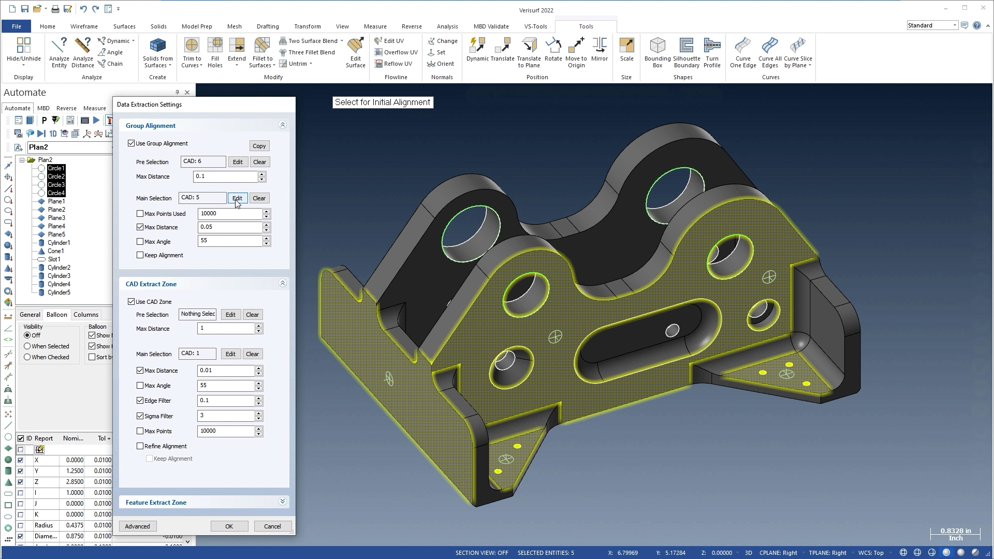Image resolution: width=994 pixels, height=559 pixels.
Task: Click the Save icon in title bar
Action: (25, 9)
